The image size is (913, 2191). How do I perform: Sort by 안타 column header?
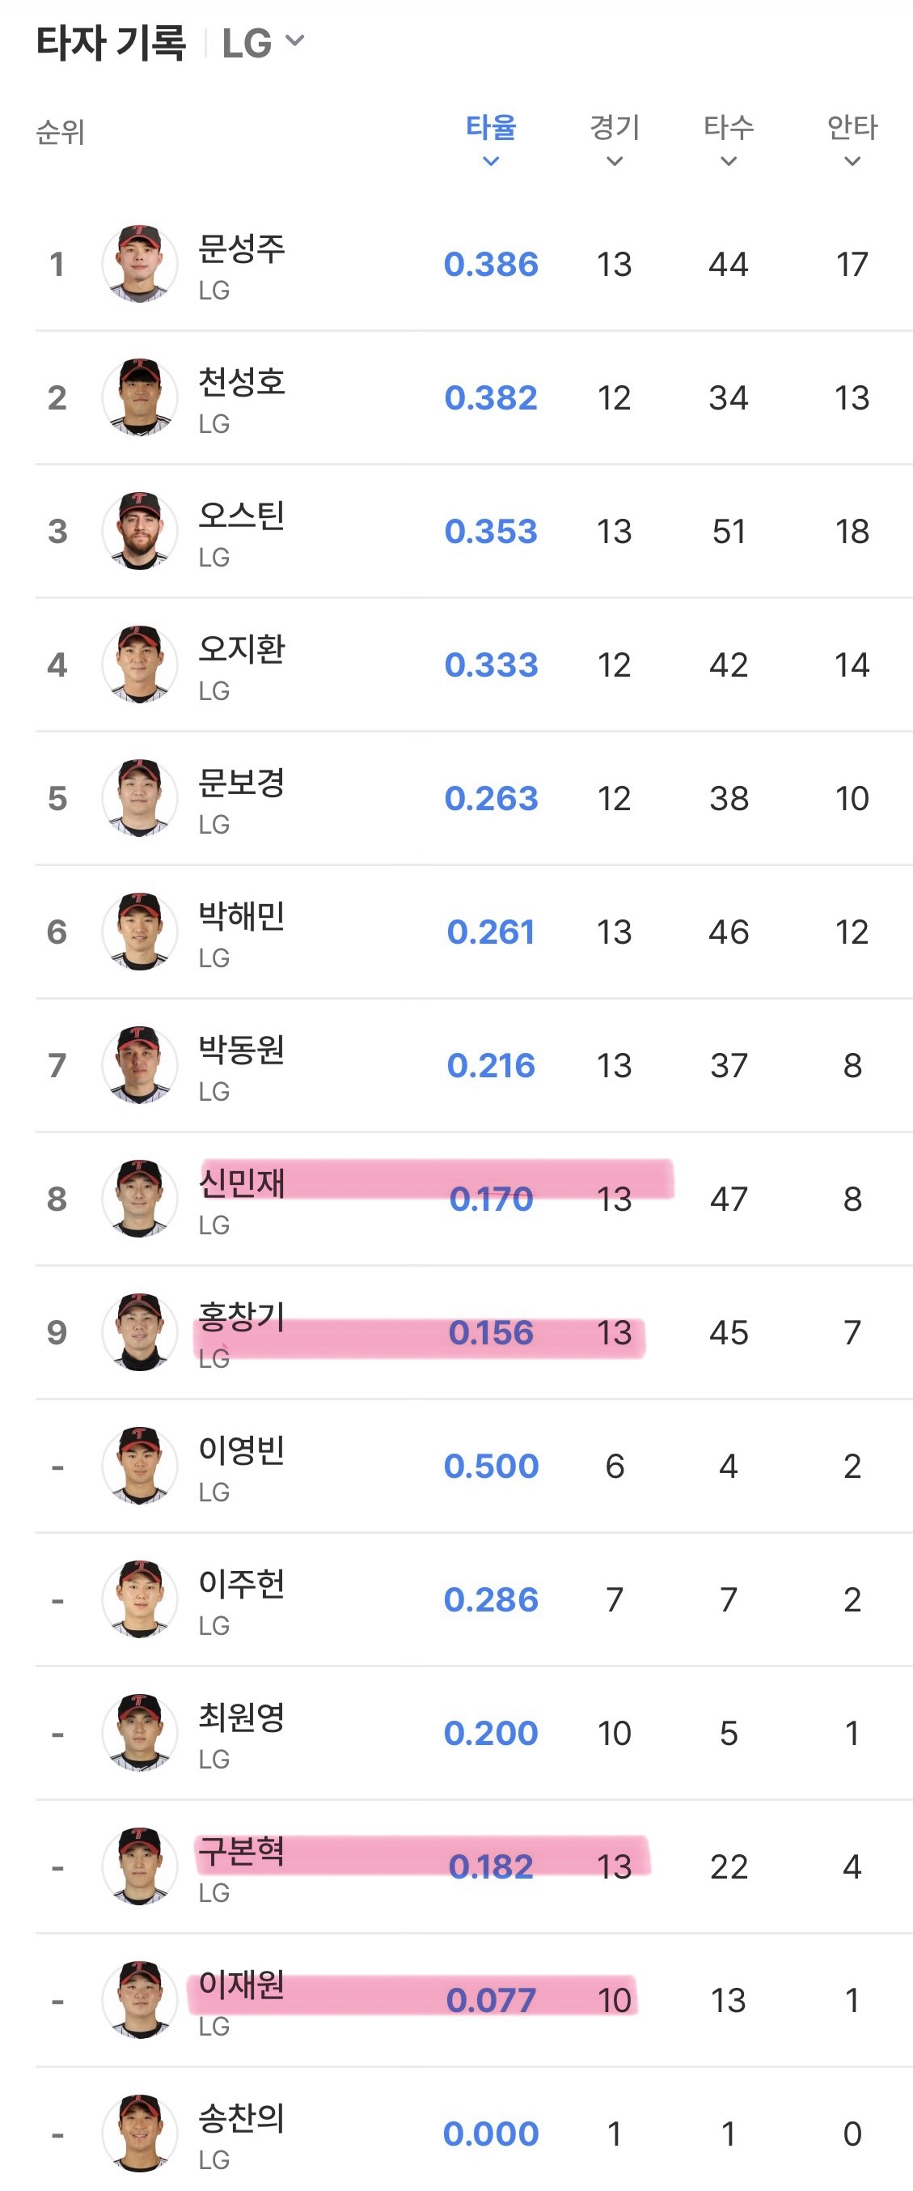tap(852, 140)
